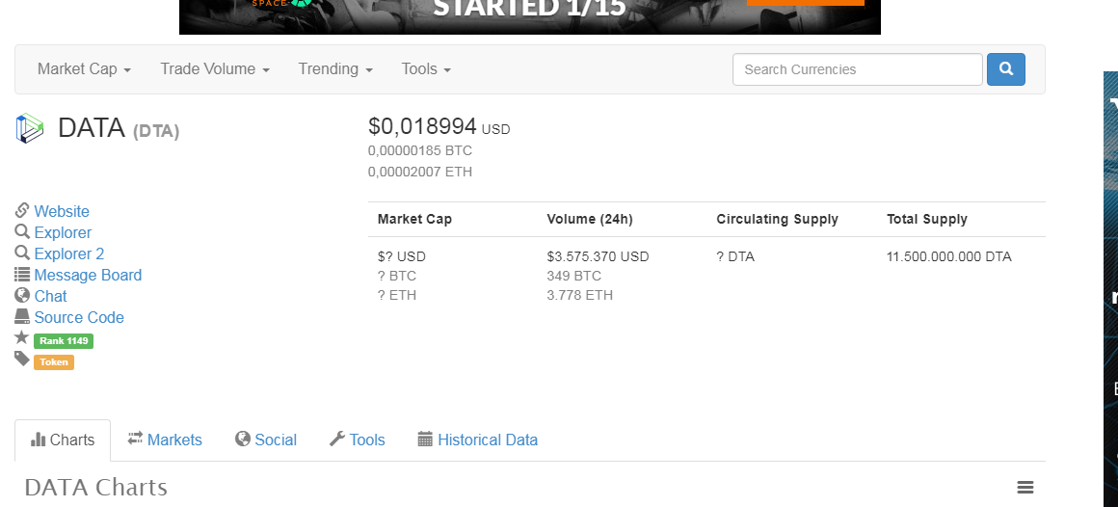Click the top advertisement banner

point(529,16)
